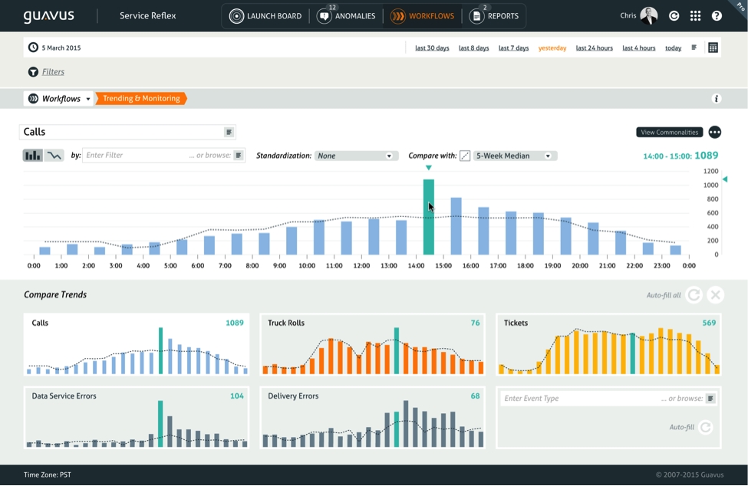The height and width of the screenshot is (486, 748).
Task: Click the Auto-fill all refresh icon
Action: (694, 295)
